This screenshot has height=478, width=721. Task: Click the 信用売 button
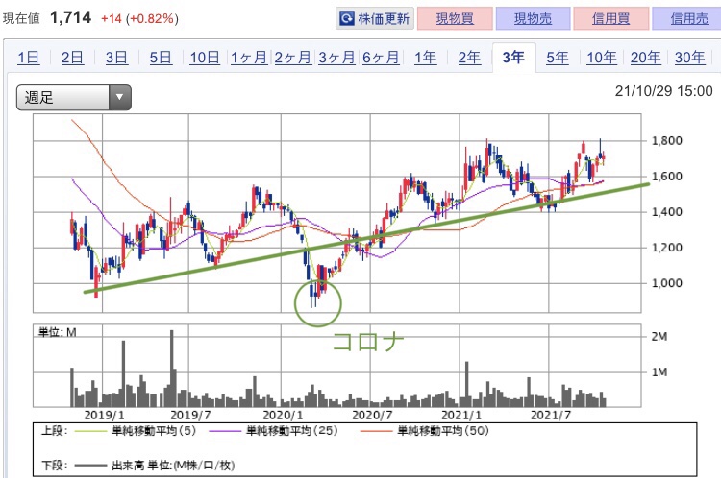[x=688, y=18]
